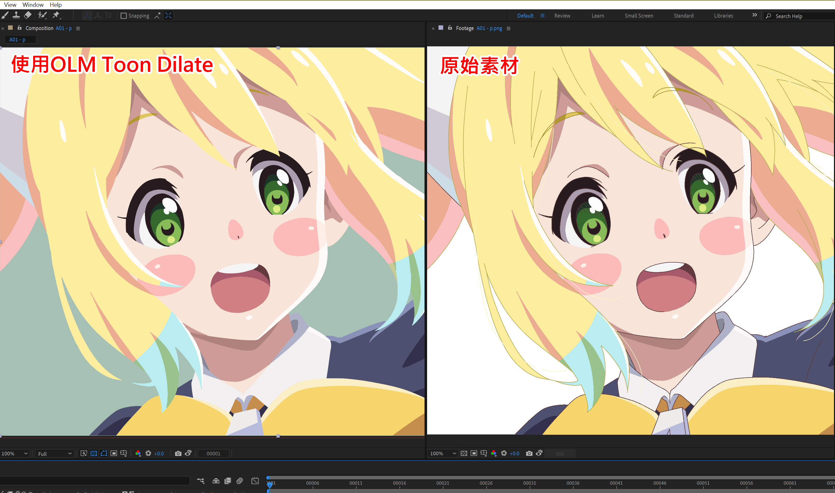Toggle Transparency Grid in Footage panel
The height and width of the screenshot is (493, 835).
464,453
